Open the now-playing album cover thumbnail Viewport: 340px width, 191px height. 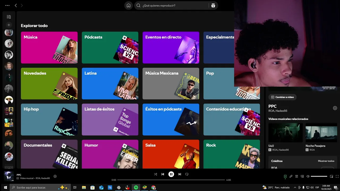click(9, 176)
